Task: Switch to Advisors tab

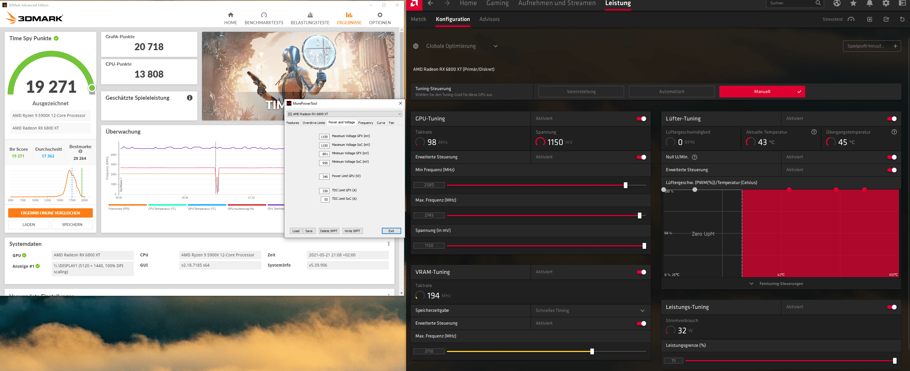Action: coord(489,19)
